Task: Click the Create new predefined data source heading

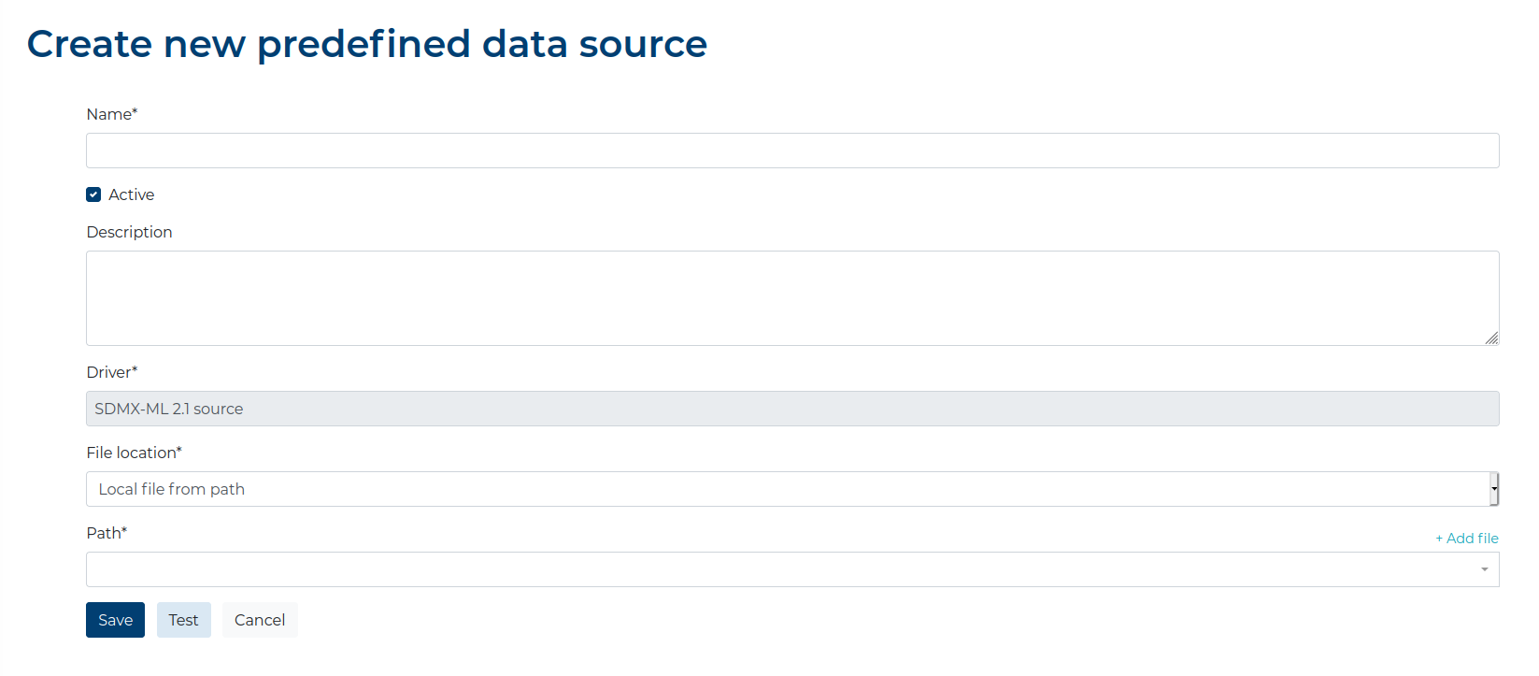Action: 367,44
